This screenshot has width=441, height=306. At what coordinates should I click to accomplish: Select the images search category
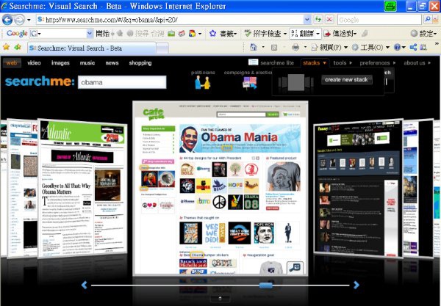tap(60, 63)
